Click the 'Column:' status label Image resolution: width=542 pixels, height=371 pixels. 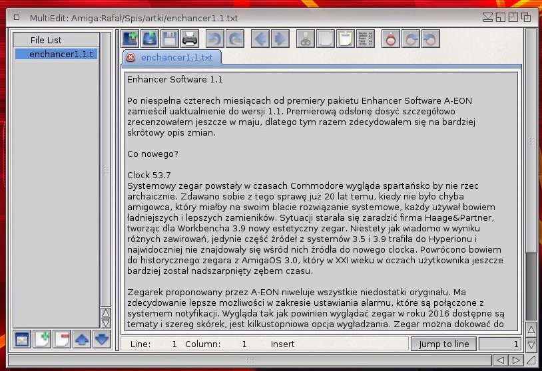(202, 344)
